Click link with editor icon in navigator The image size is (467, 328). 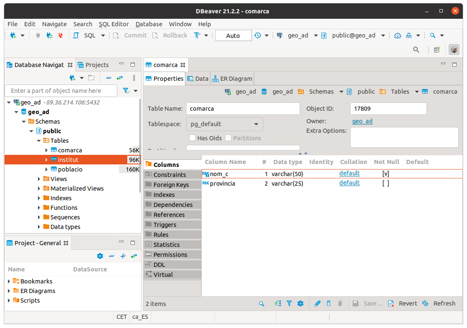coord(120,78)
